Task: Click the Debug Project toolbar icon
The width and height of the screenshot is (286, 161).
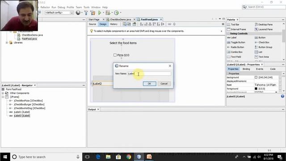Action: 108,13
